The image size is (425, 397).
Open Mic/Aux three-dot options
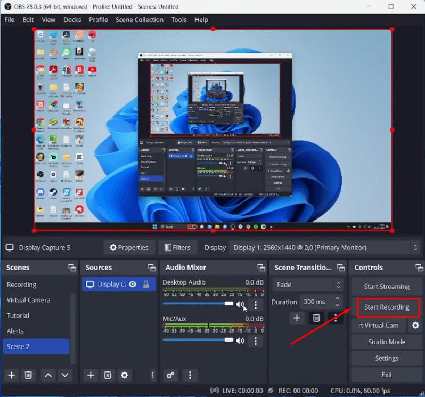[x=255, y=341]
